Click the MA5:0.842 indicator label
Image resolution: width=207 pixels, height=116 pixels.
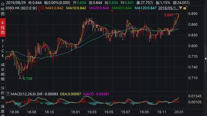tap(54, 8)
